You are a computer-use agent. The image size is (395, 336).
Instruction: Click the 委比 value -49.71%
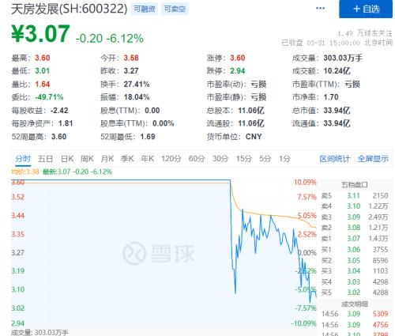49,97
